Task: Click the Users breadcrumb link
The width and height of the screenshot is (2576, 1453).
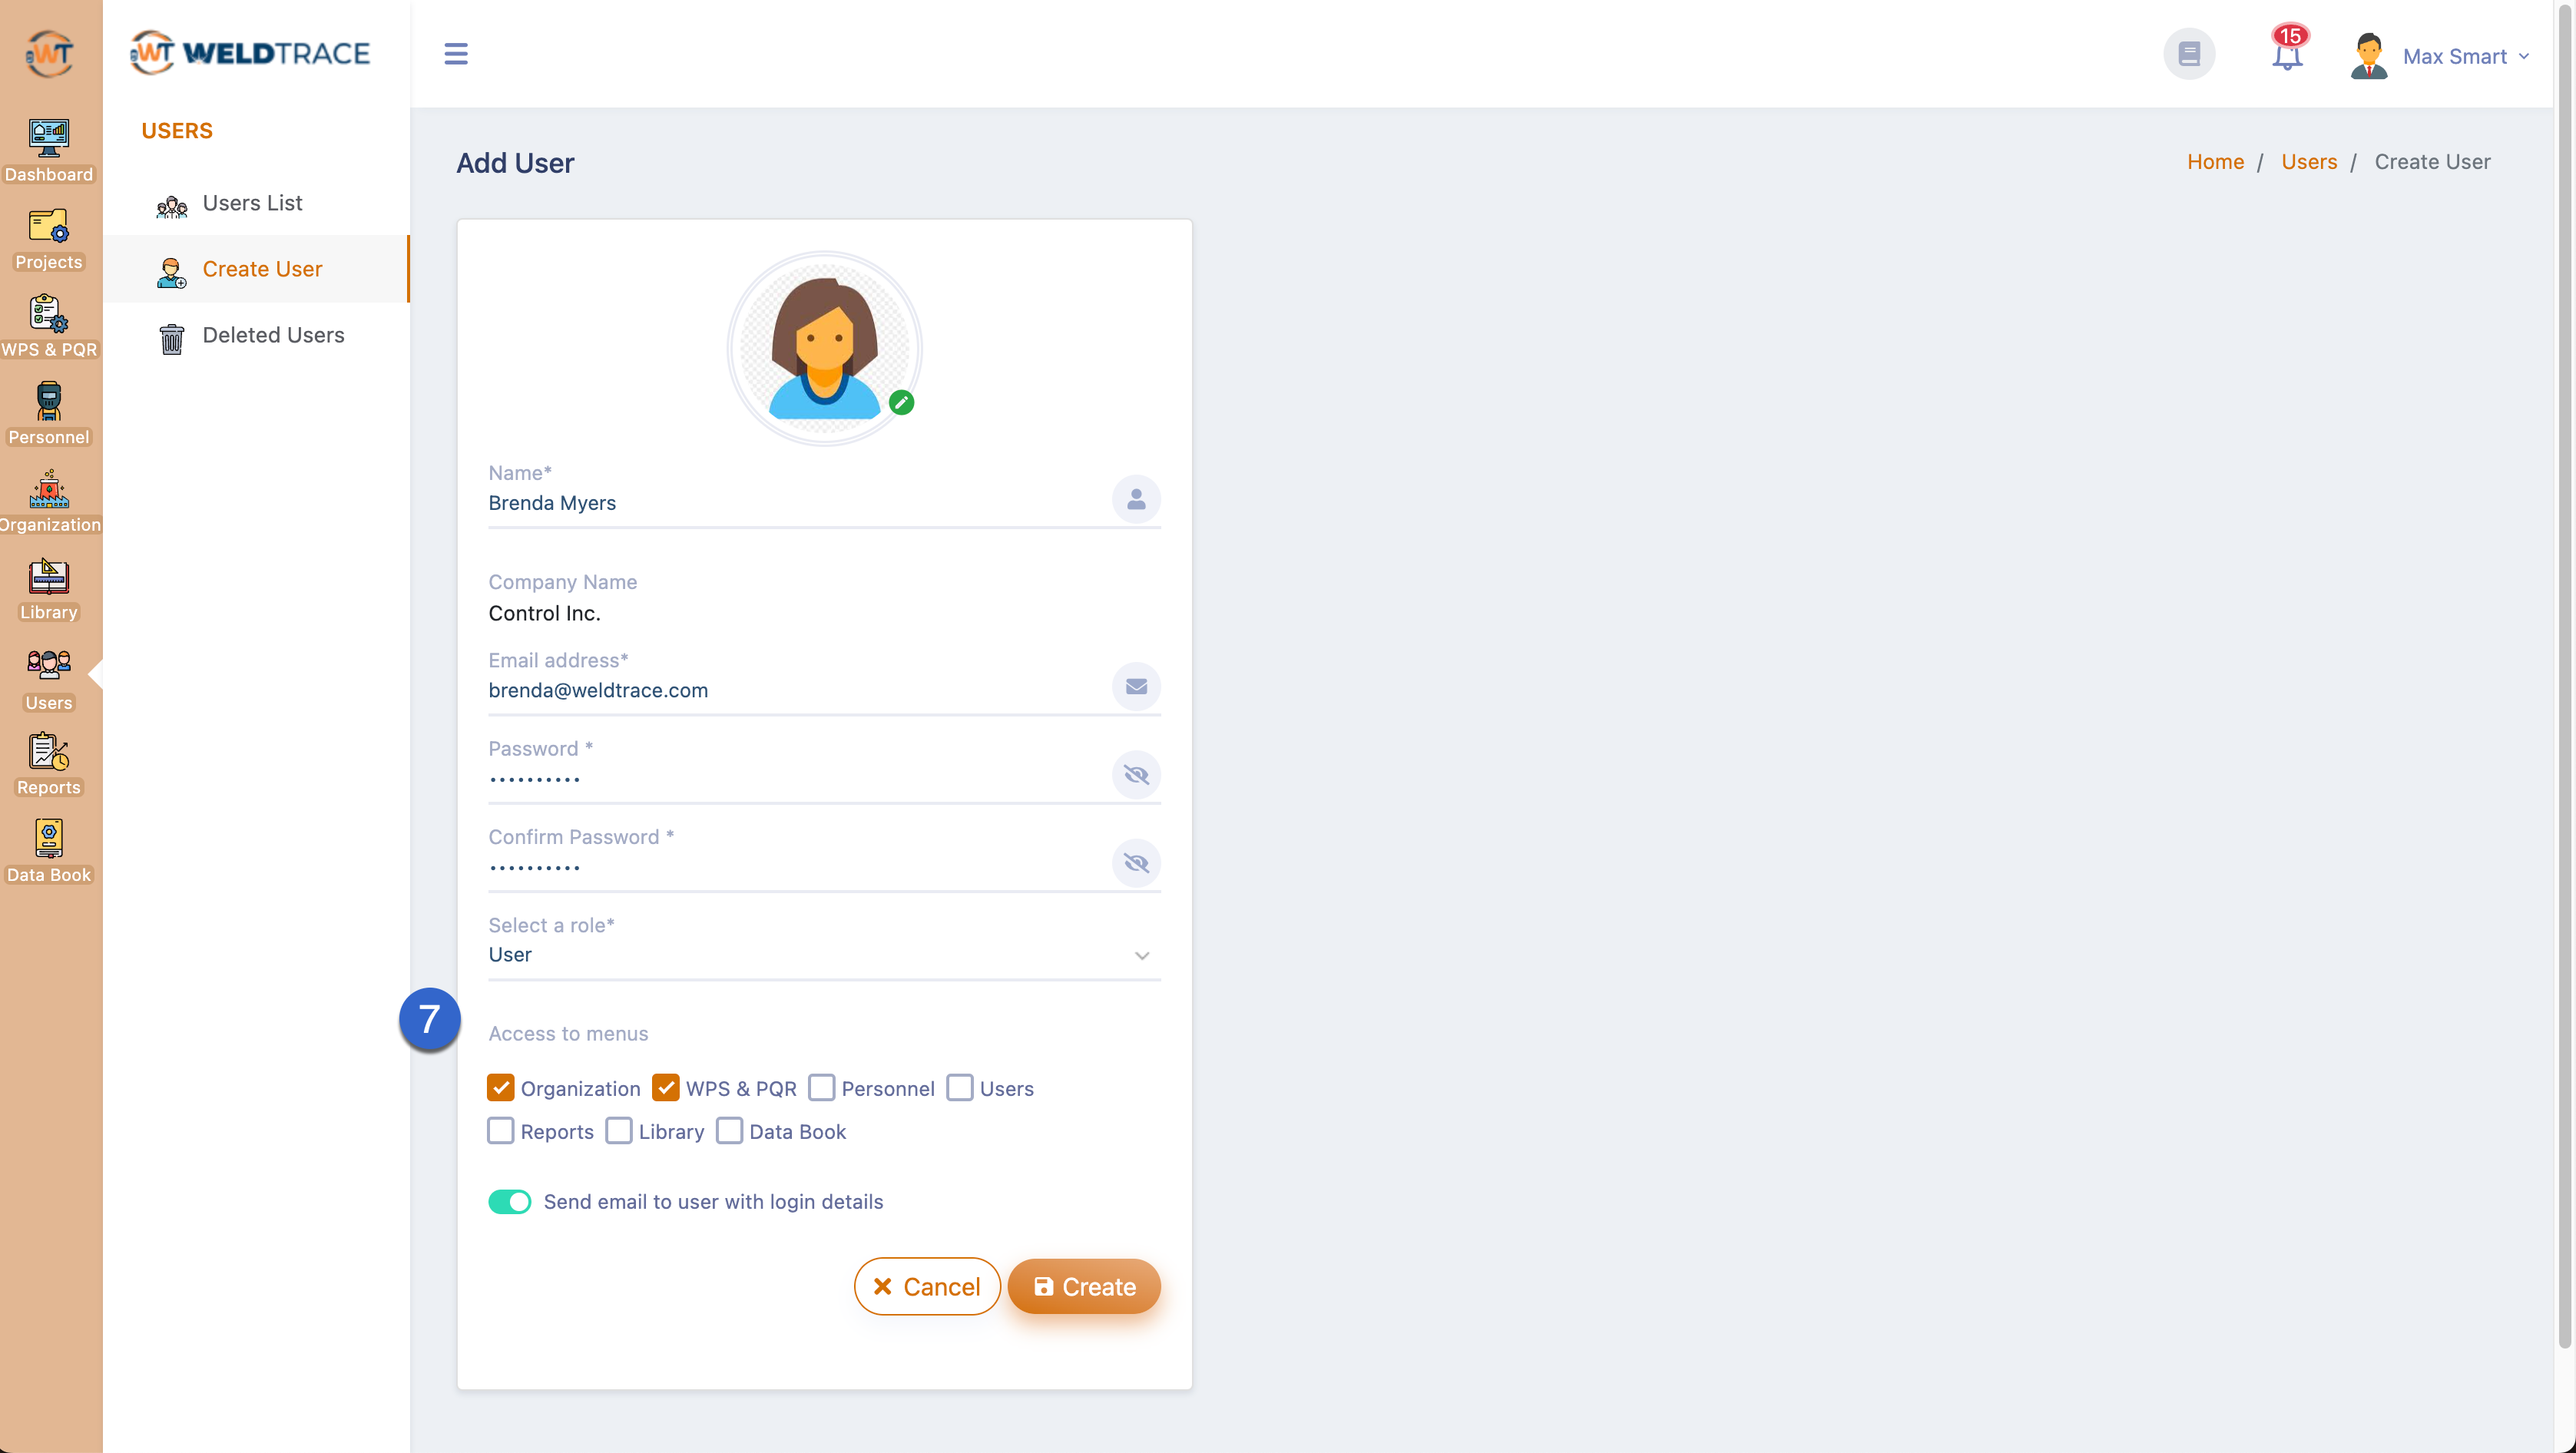Action: [x=2309, y=162]
